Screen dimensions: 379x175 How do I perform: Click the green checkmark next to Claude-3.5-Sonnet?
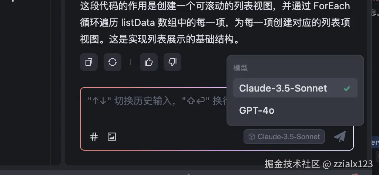pos(347,89)
